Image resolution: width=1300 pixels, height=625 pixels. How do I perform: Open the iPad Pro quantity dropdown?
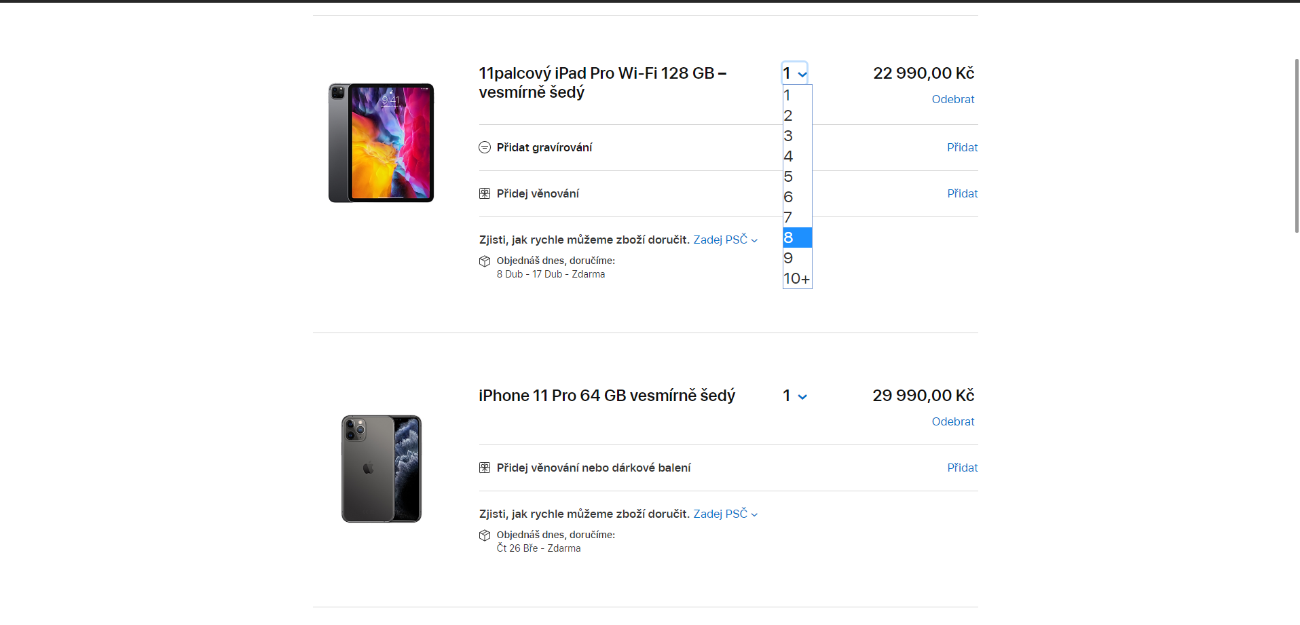[794, 73]
